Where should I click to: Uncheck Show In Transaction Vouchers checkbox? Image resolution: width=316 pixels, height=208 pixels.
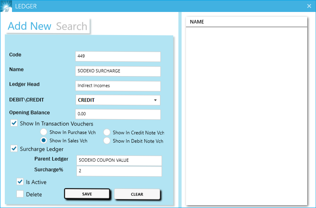(x=14, y=124)
